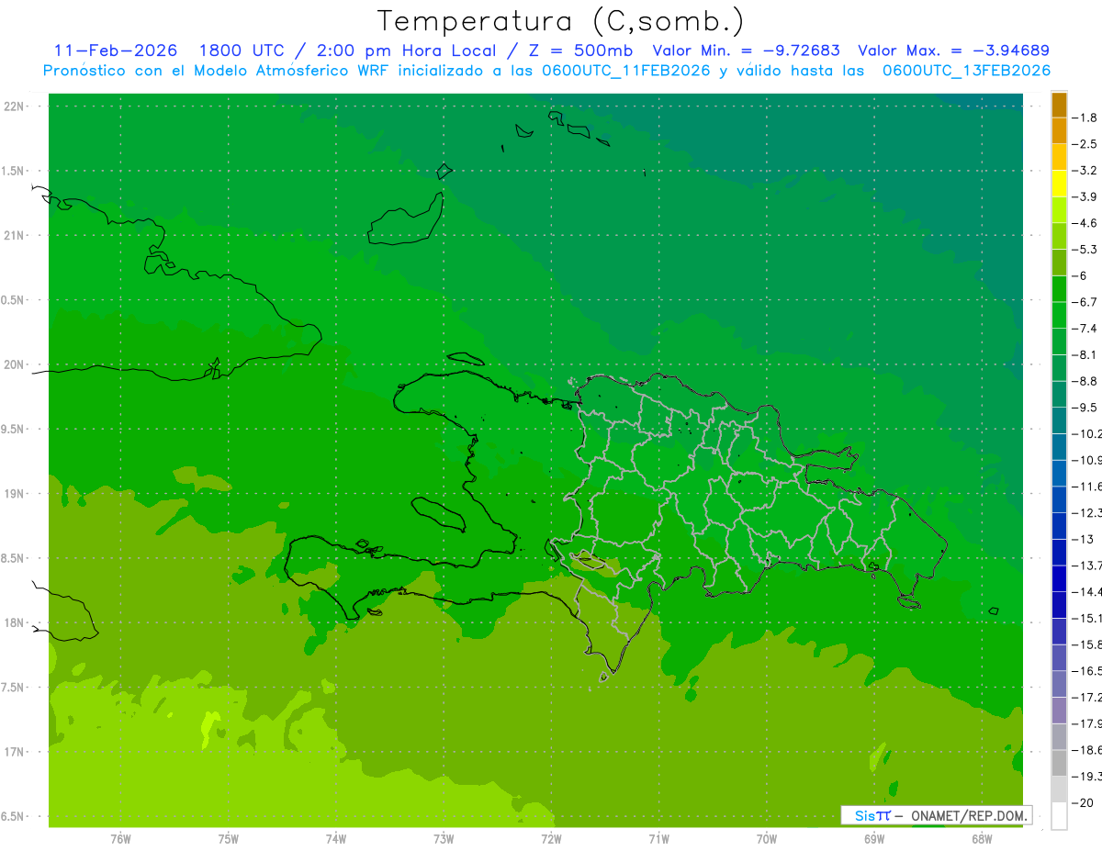Click the '19N' latitude label
The image size is (1102, 851).
[x=15, y=494]
